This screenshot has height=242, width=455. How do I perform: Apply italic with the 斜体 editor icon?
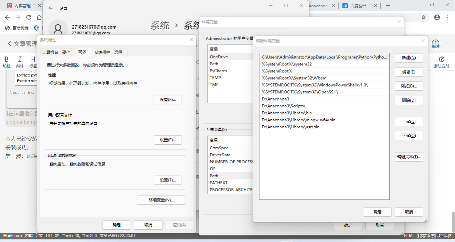[x=20, y=62]
